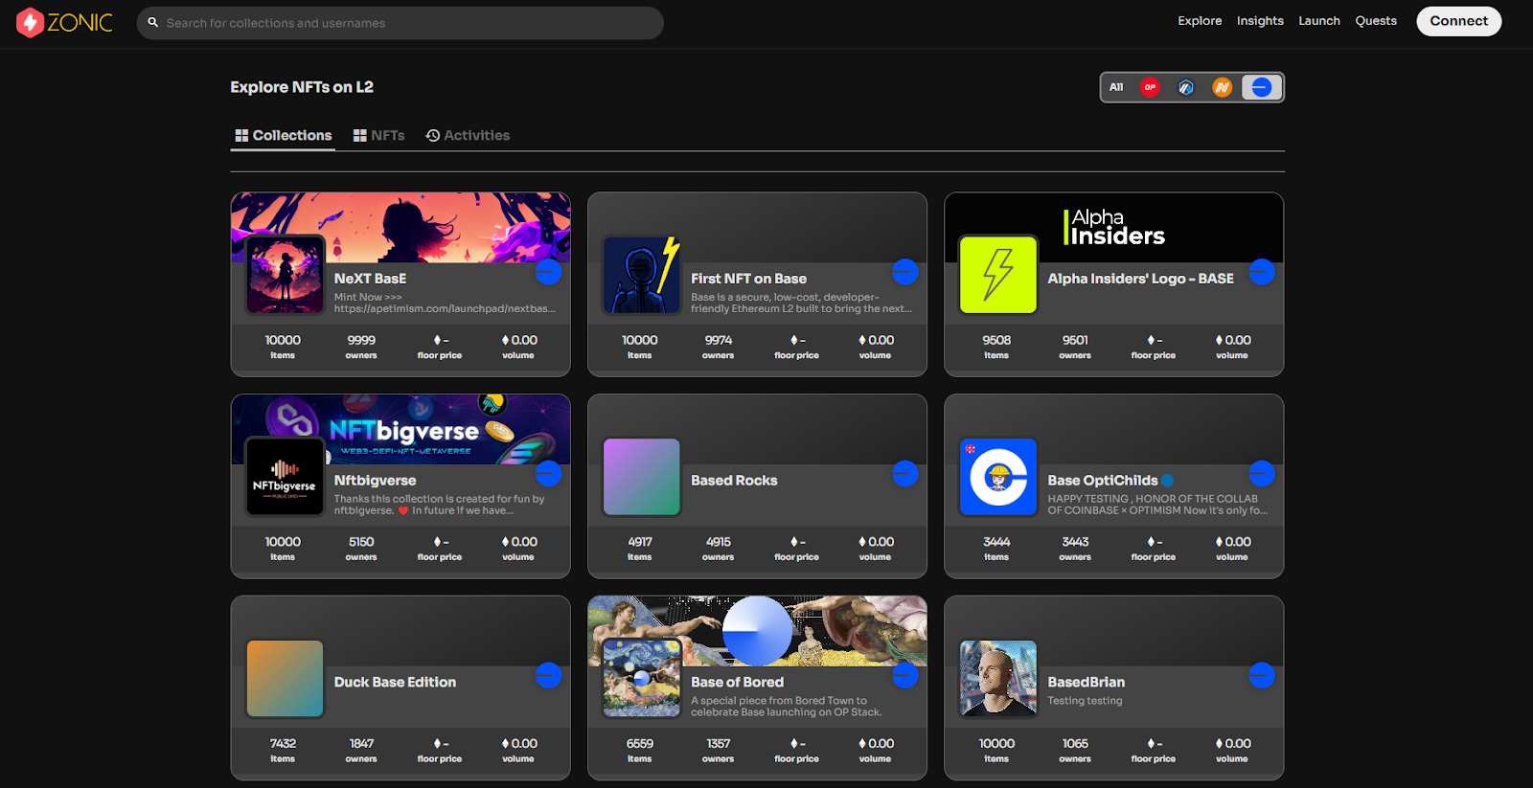1533x788 pixels.
Task: Switch to the Activities tab
Action: pyautogui.click(x=468, y=135)
